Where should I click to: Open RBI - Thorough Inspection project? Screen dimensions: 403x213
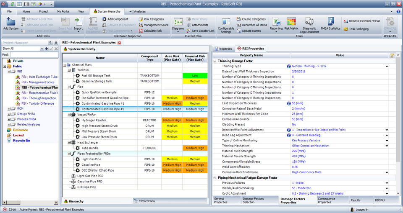tap(39, 98)
